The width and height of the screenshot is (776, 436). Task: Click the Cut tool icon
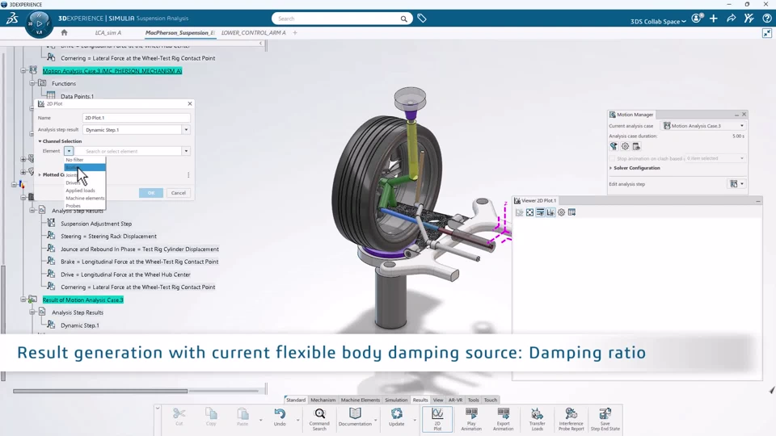(x=179, y=417)
